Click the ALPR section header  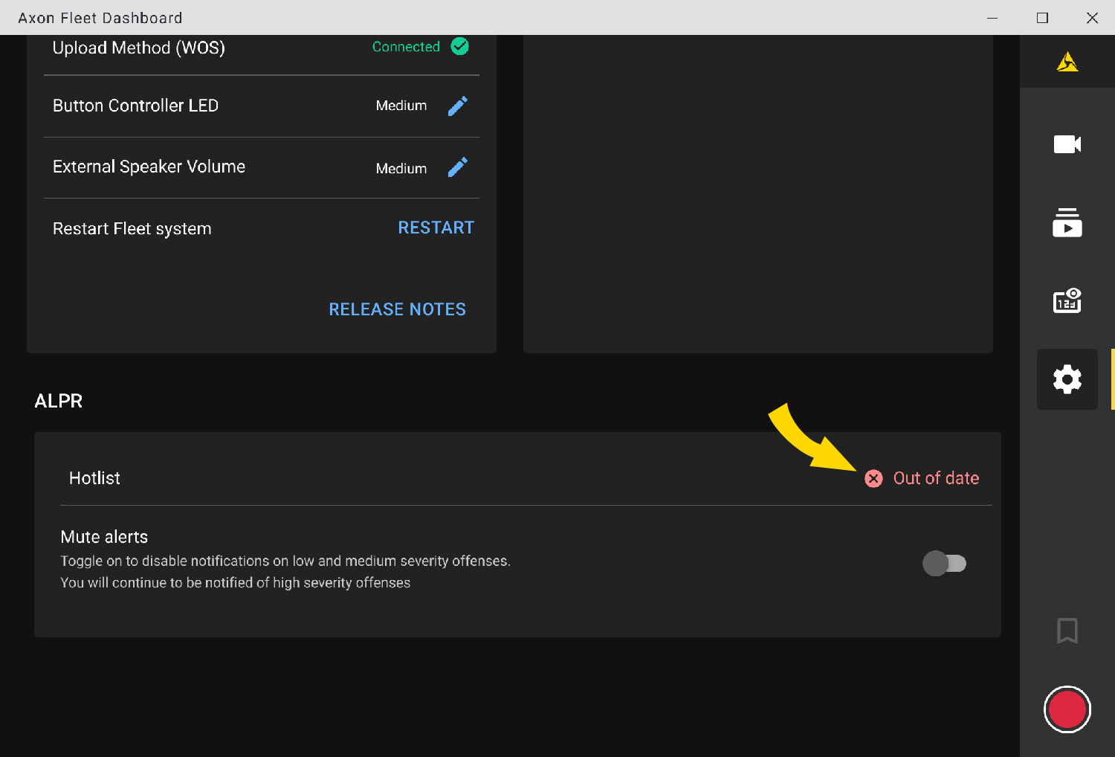pos(58,401)
